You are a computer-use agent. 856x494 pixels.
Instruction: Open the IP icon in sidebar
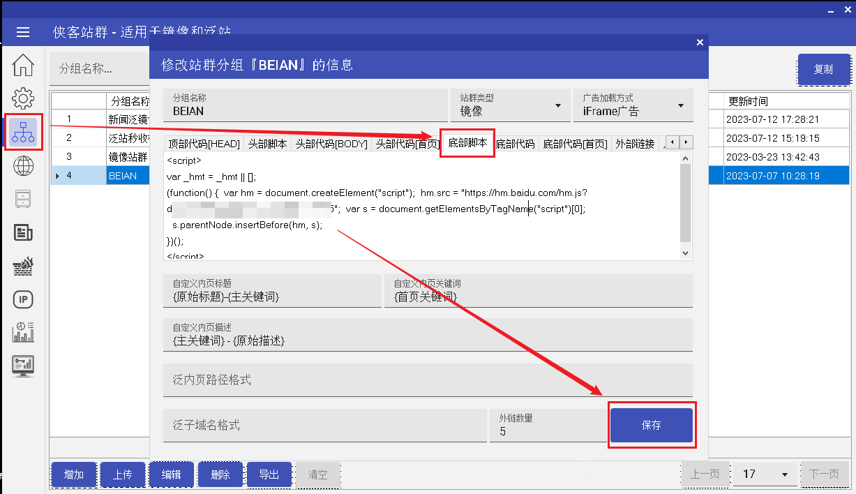point(23,299)
